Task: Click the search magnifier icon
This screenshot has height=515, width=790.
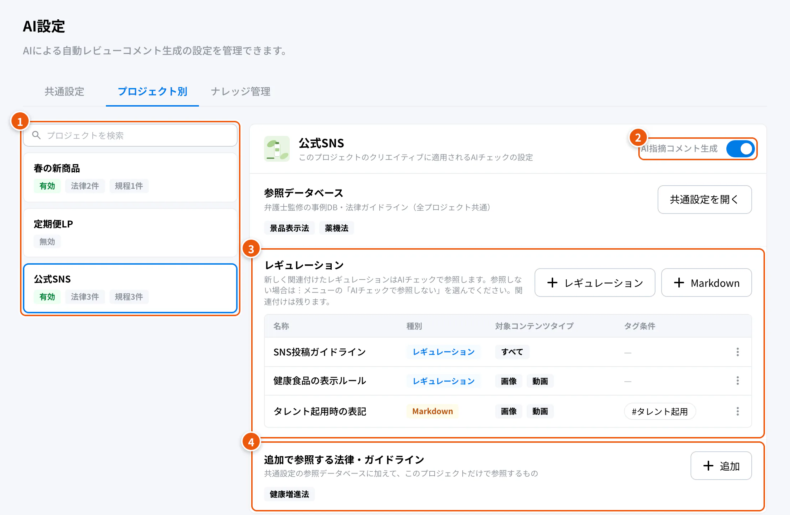Action: pos(36,135)
